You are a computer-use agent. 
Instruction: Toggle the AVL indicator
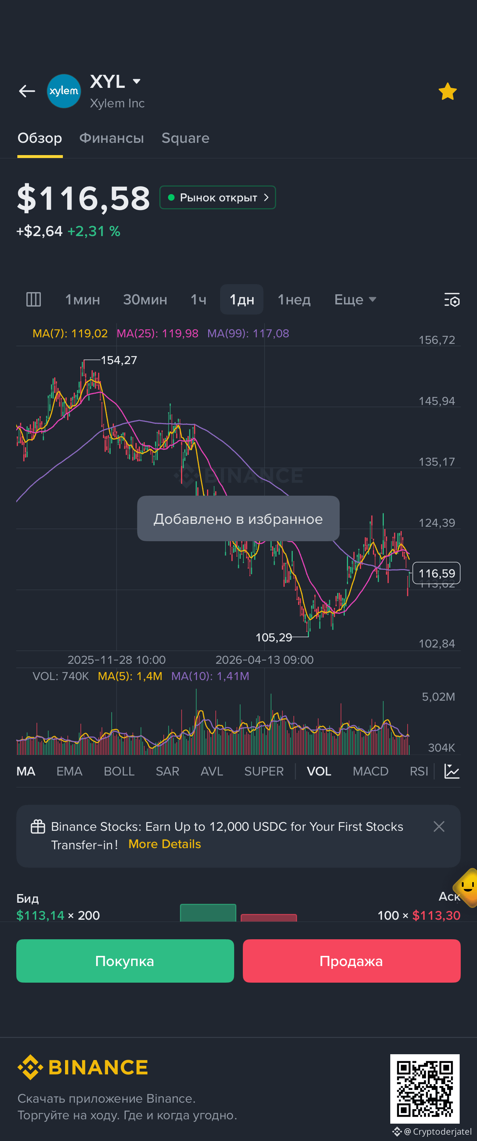212,771
